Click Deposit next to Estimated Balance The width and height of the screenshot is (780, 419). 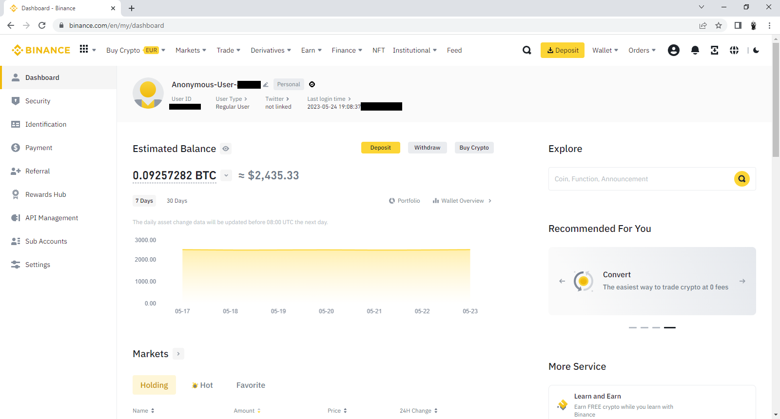point(381,148)
